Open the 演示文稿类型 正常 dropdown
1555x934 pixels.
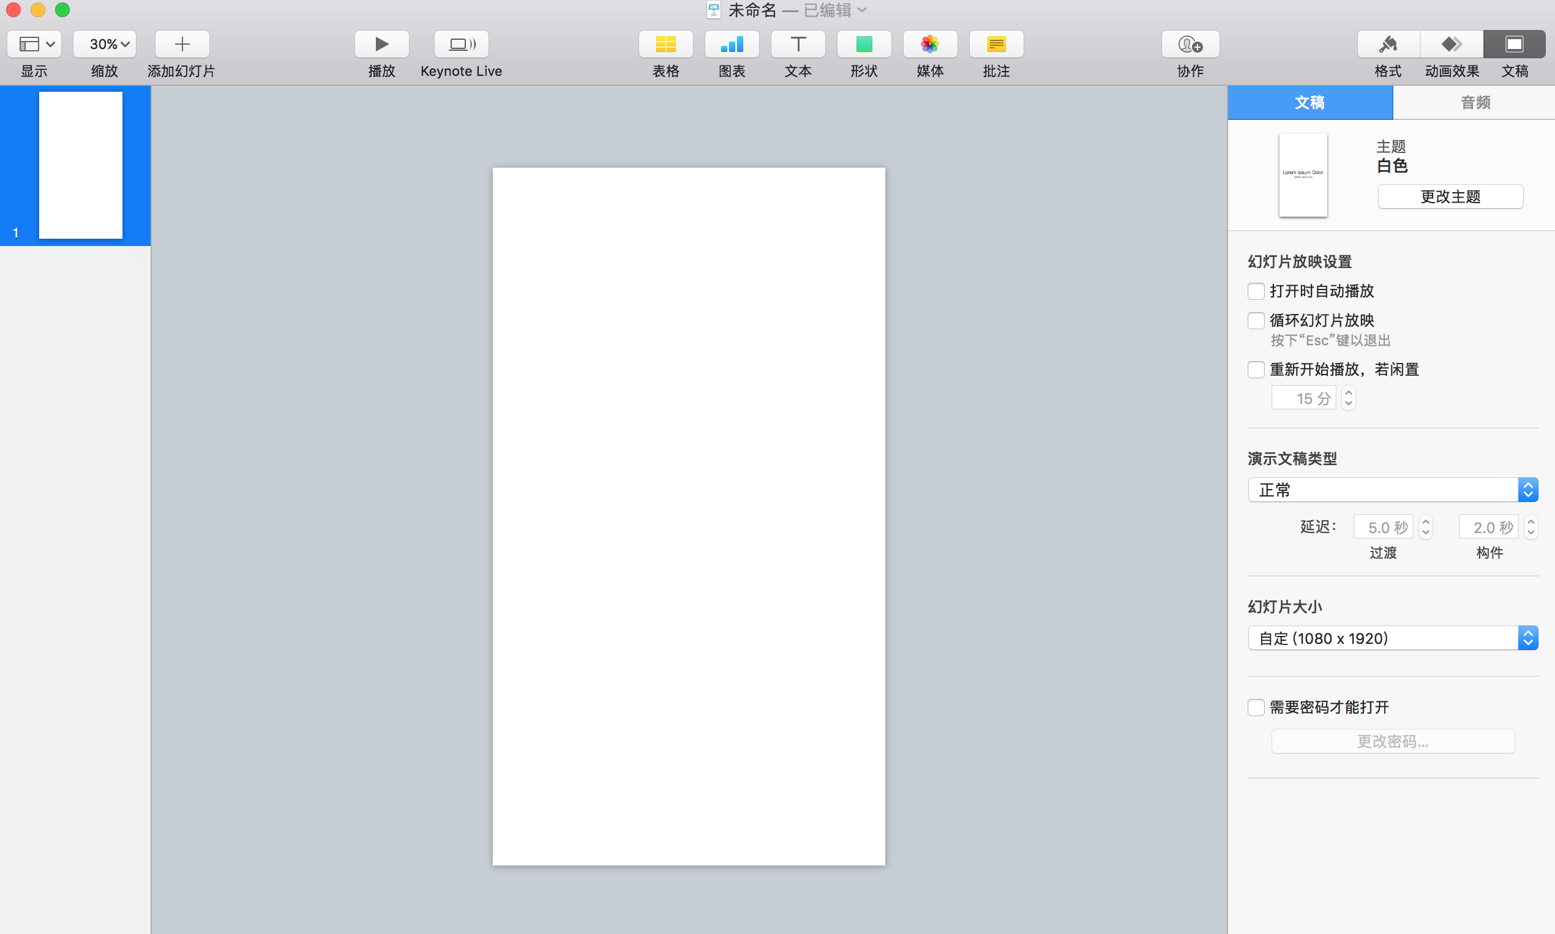coord(1393,490)
